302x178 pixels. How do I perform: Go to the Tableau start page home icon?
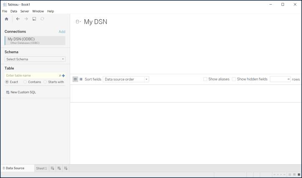point(7,19)
